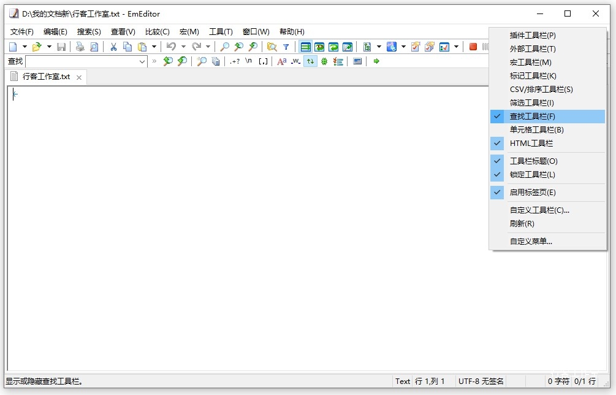The height and width of the screenshot is (395, 616).
Task: Click the small window icon in find toolbar
Action: pos(357,61)
